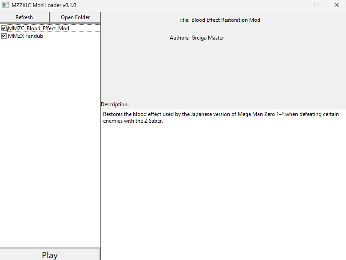This screenshot has height=260, width=346.
Task: Maximize the Mod Loader window
Action: [x=316, y=5]
